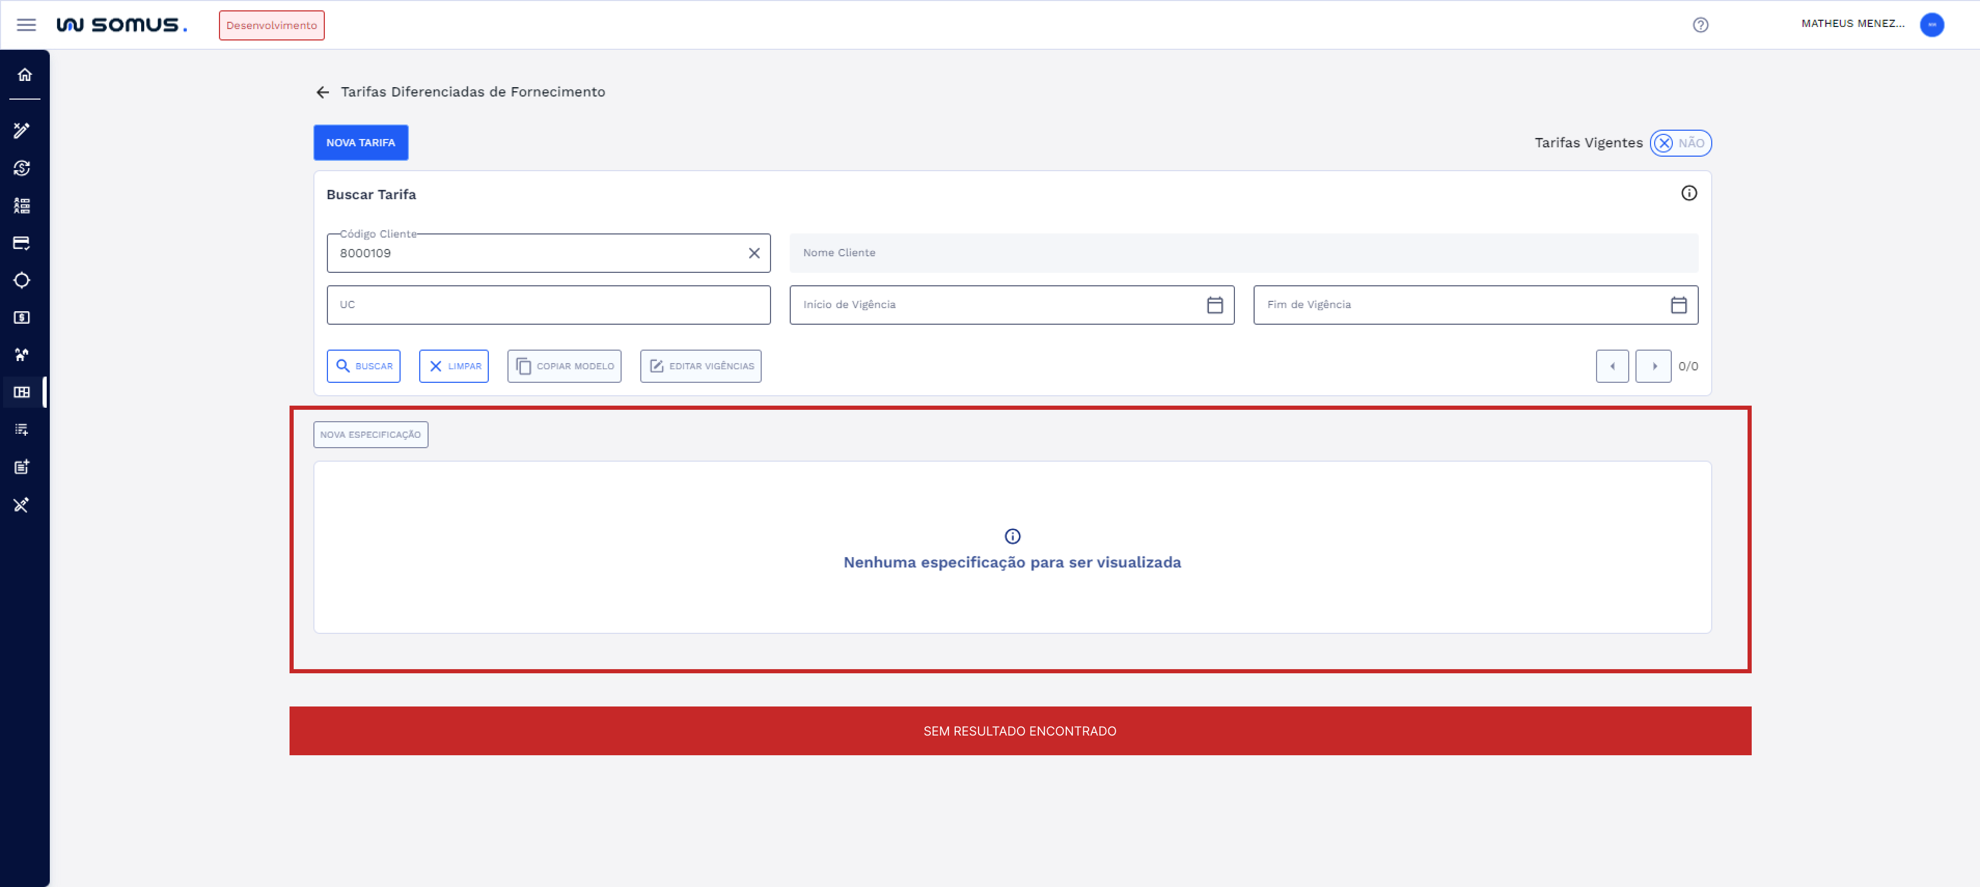This screenshot has height=887, width=1980.
Task: Toggle the Tarifas Vigentes switch
Action: (x=1680, y=143)
